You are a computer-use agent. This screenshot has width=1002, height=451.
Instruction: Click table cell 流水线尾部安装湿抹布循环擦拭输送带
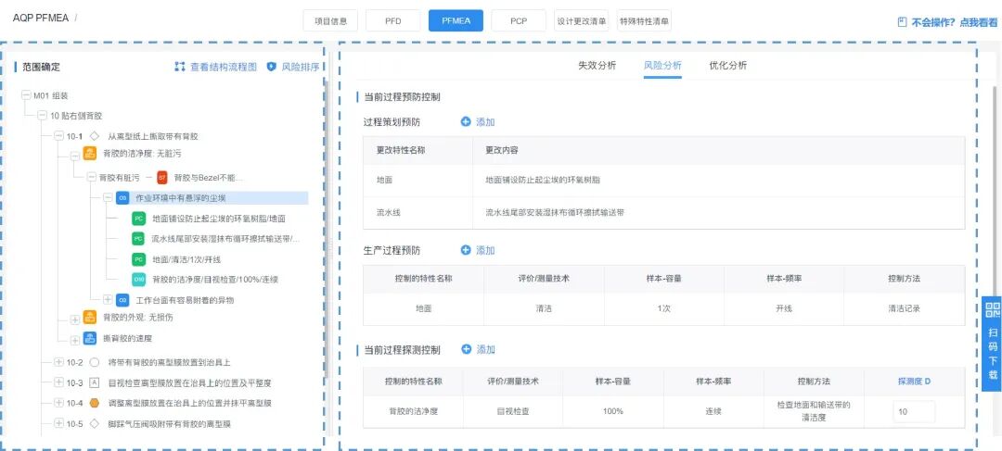coord(555,212)
